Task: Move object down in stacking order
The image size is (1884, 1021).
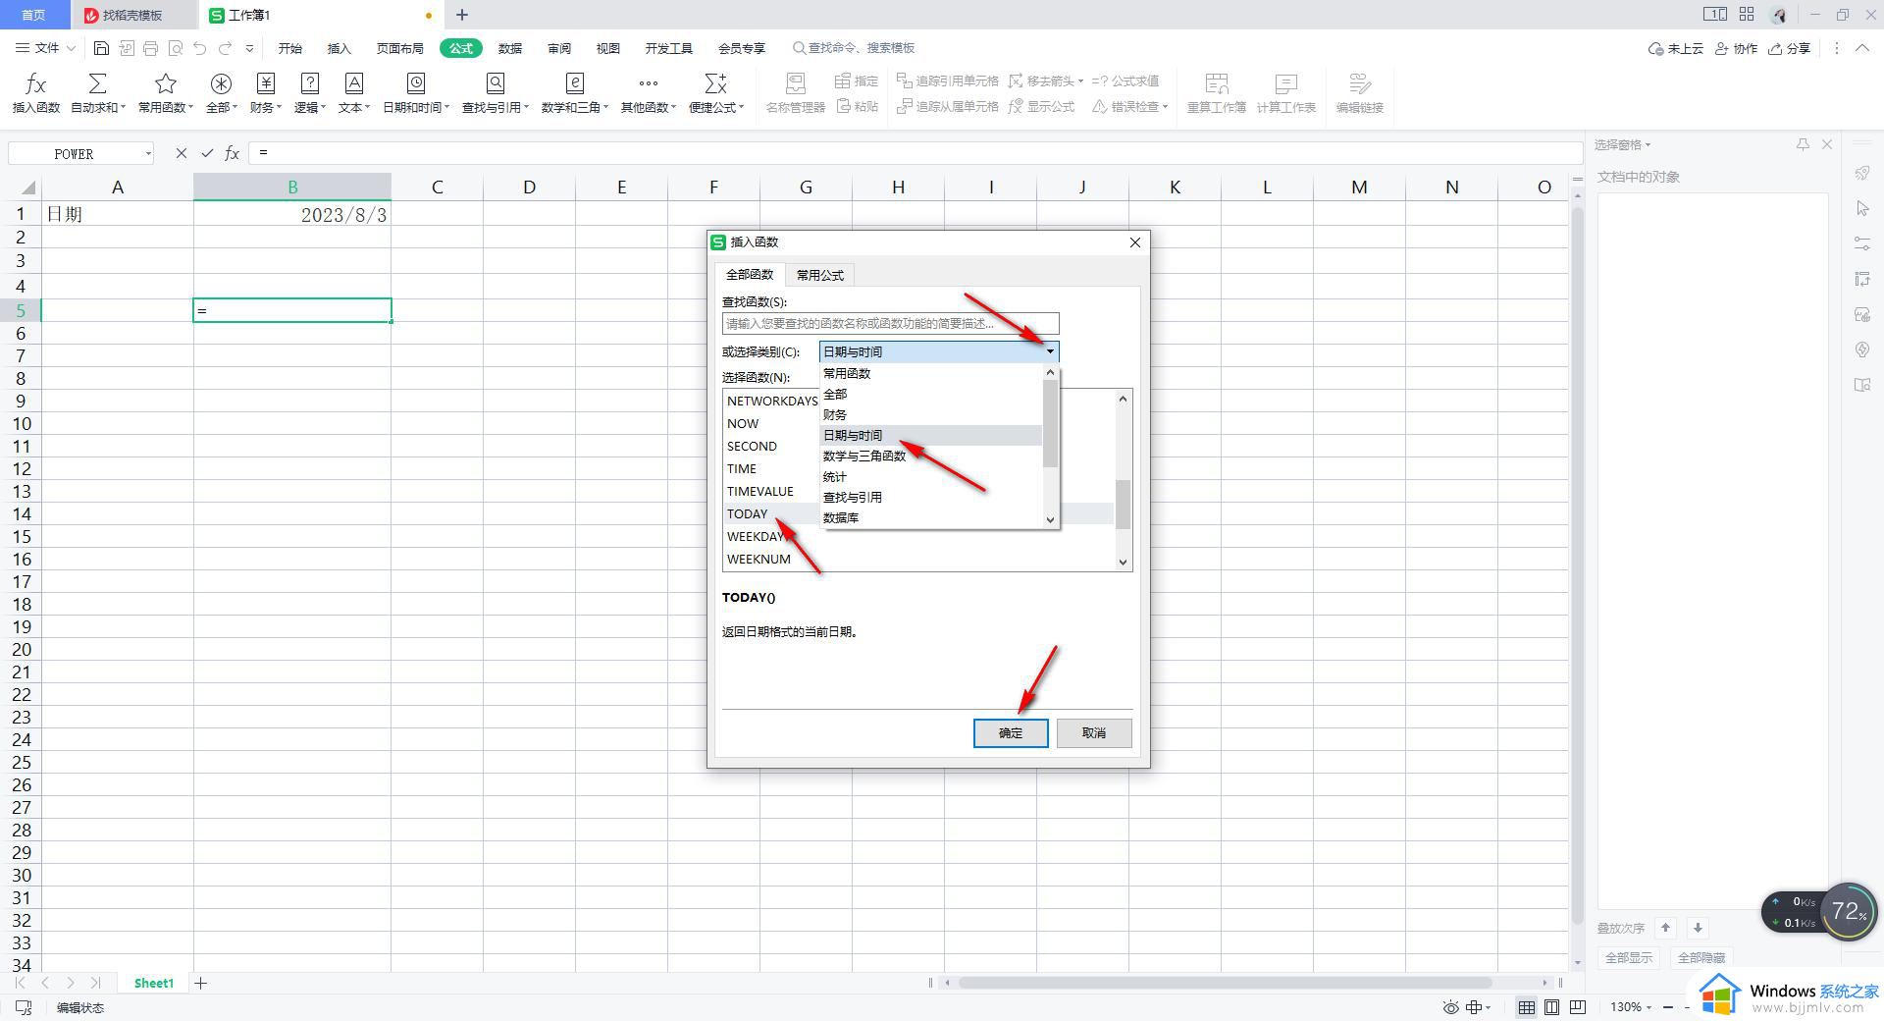Action: 1698,928
